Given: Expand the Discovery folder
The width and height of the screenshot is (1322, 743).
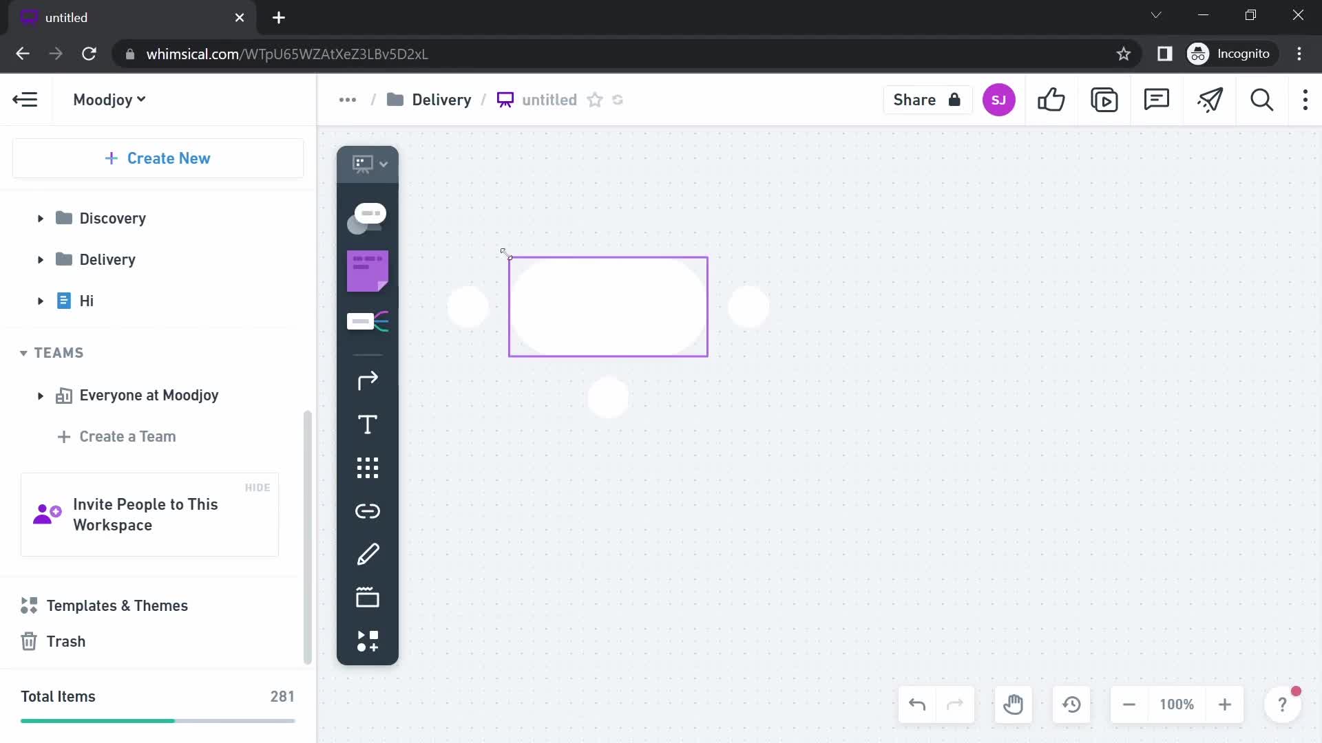Looking at the screenshot, I should [x=40, y=217].
